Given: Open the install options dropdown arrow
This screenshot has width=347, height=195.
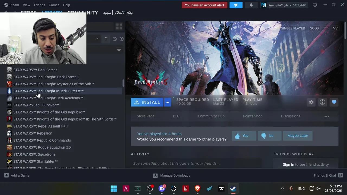Looking at the screenshot, I should coord(168,102).
